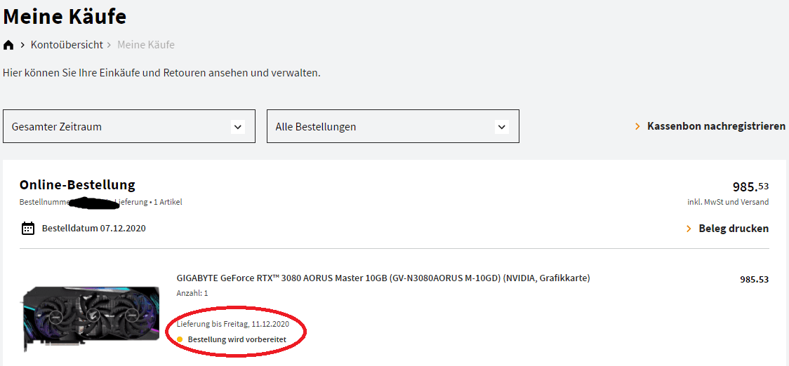Screen dimensions: 789x366
Task: Click the yellow order status dot
Action: pos(180,340)
